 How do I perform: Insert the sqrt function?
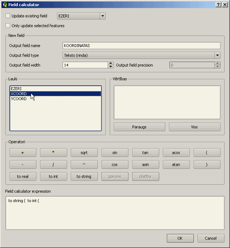[x=84, y=153]
